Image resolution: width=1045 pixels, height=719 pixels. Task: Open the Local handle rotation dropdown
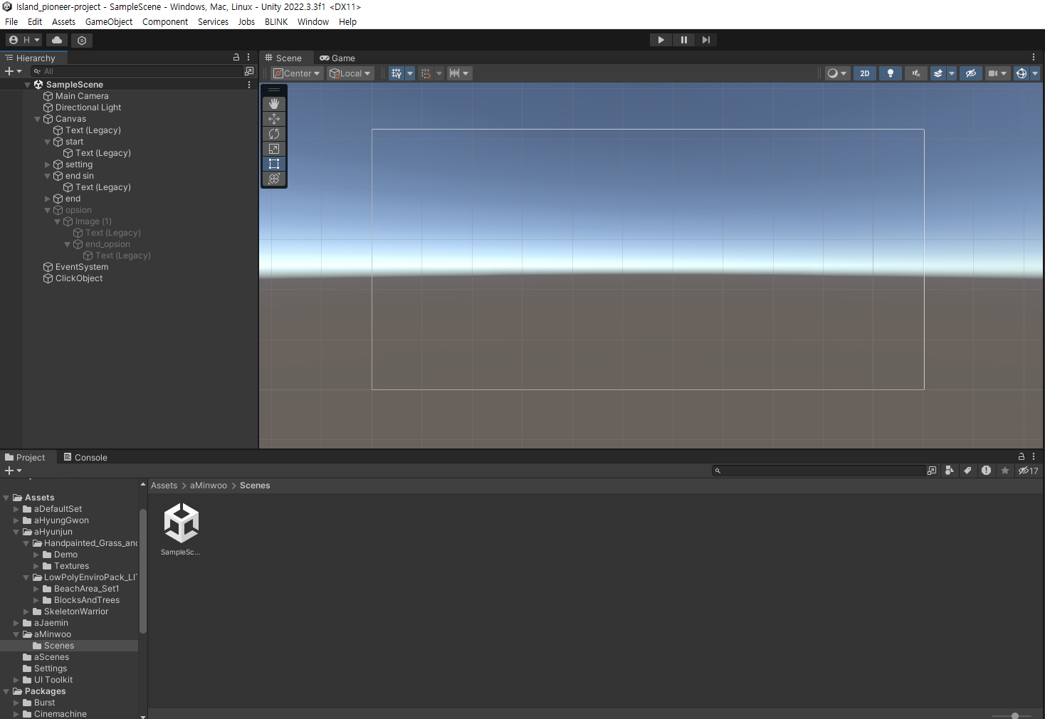click(350, 73)
